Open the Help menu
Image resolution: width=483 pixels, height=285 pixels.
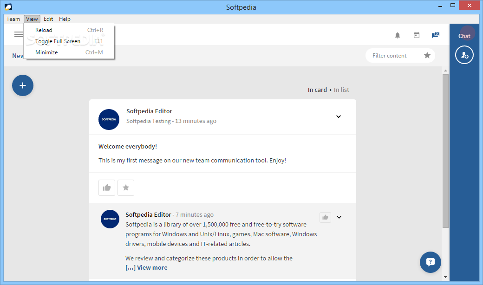[x=65, y=19]
